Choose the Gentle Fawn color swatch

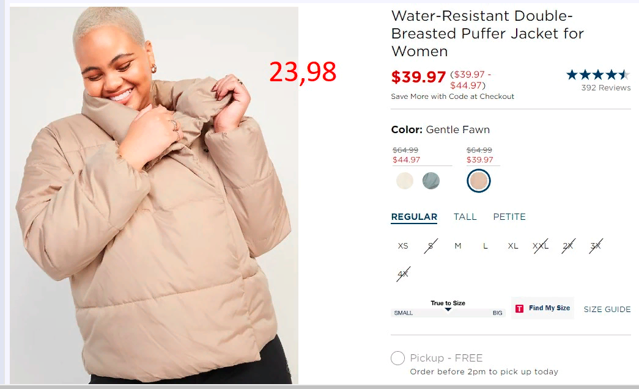[478, 181]
